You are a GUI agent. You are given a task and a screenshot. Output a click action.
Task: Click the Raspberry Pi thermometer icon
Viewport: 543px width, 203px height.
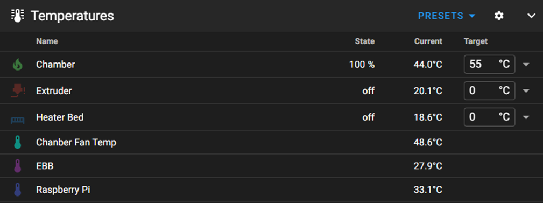[18, 190]
